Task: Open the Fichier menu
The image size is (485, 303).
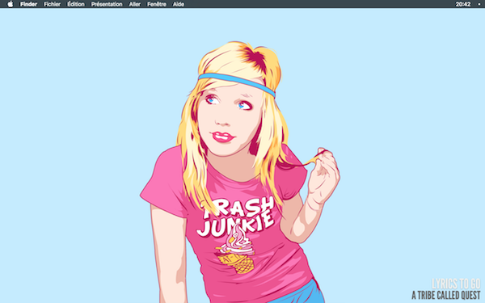Action: coord(52,4)
